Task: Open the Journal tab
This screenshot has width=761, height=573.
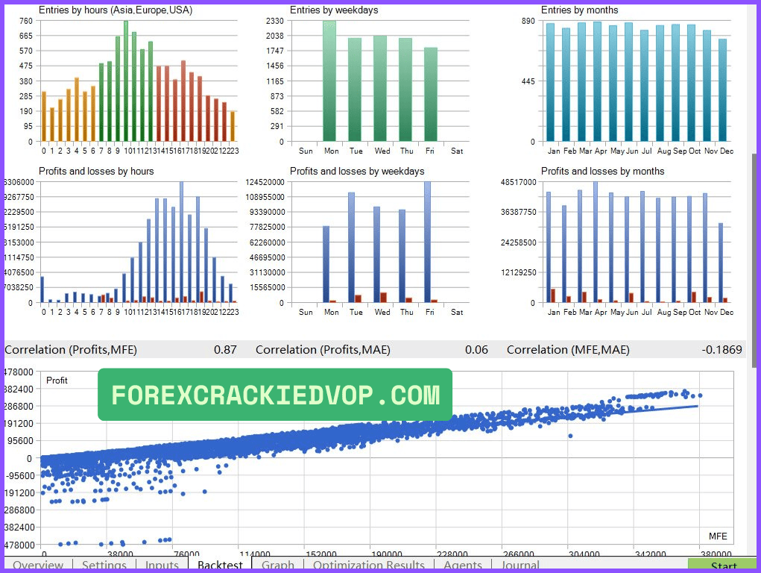Action: (520, 566)
